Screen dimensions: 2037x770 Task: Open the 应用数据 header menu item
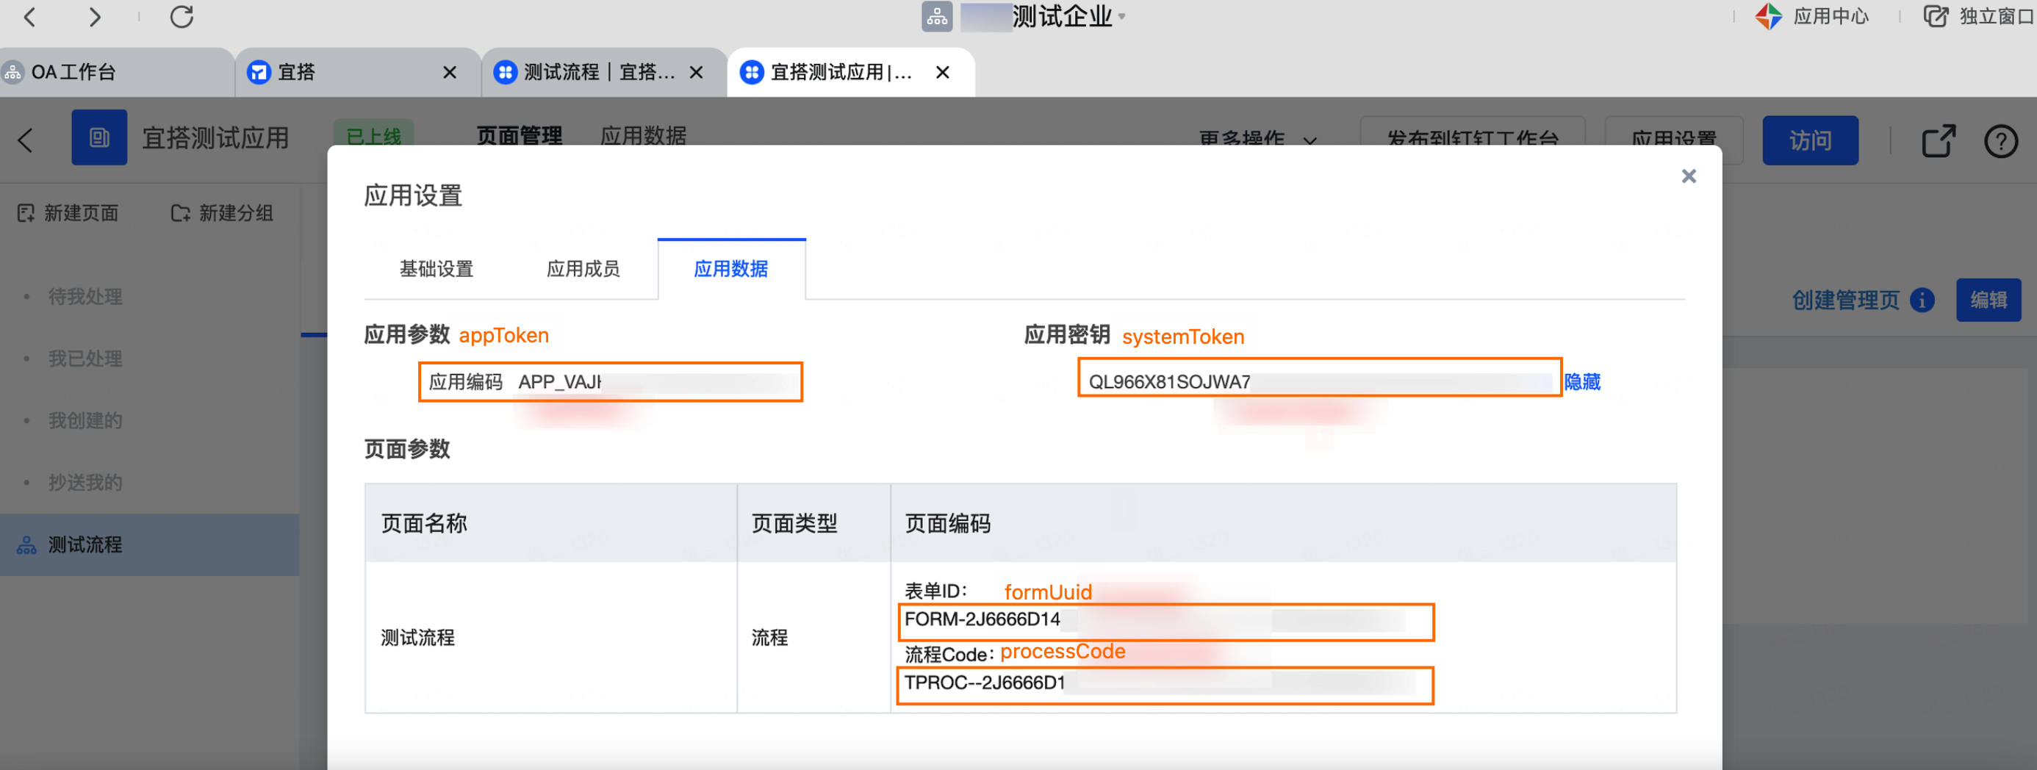(643, 136)
